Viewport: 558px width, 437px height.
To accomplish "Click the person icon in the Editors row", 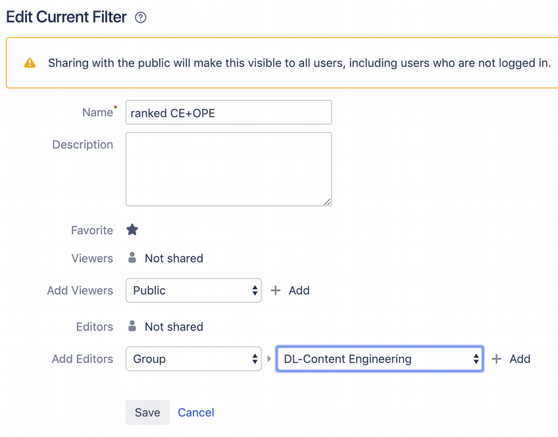I will click(x=132, y=326).
